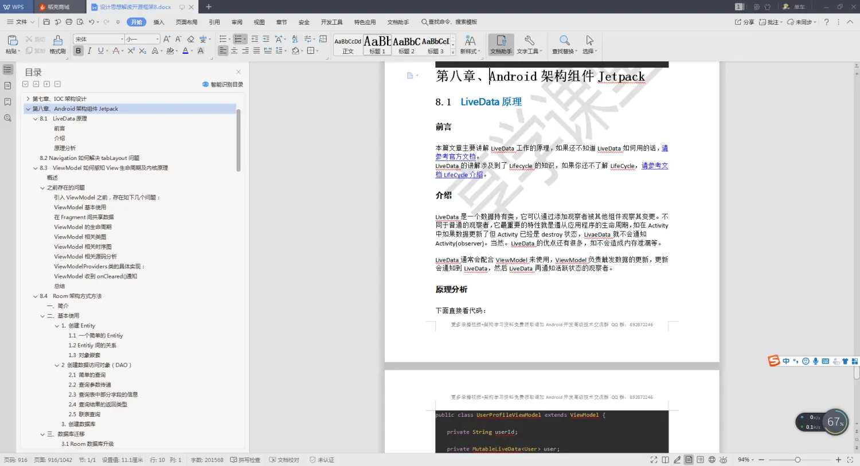The width and height of the screenshot is (860, 466).
Task: Adjust the zoom slider handle
Action: point(798,460)
